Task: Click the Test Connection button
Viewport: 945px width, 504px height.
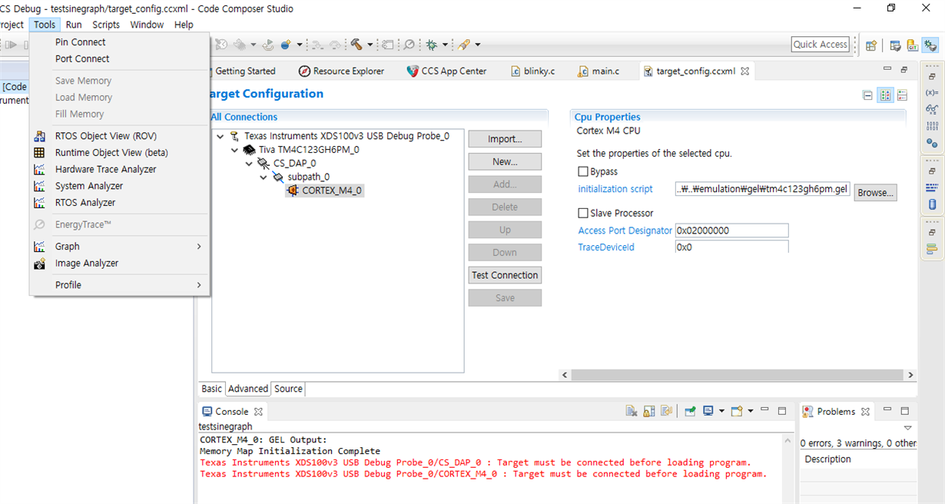Action: (x=505, y=275)
